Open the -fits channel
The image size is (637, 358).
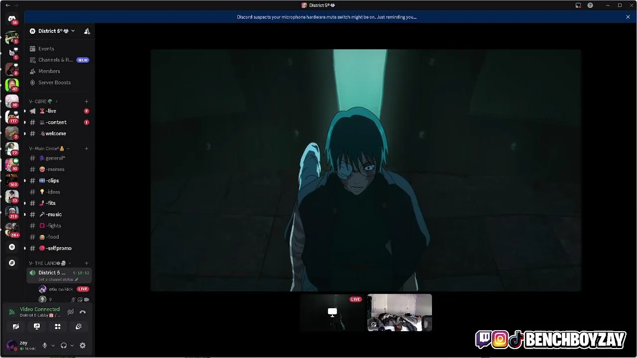pyautogui.click(x=59, y=203)
